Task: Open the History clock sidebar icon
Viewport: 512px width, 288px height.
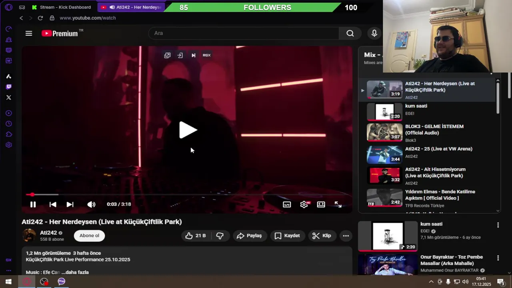Action: pos(9,124)
